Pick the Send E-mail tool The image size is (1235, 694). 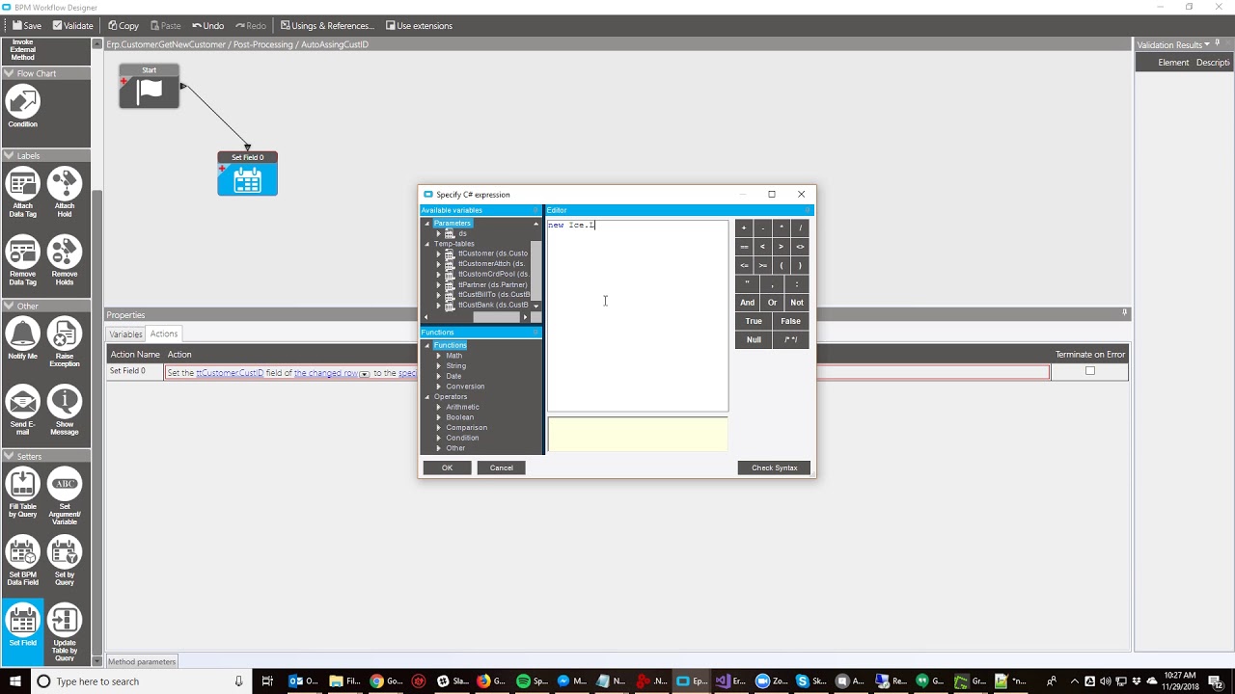click(23, 410)
